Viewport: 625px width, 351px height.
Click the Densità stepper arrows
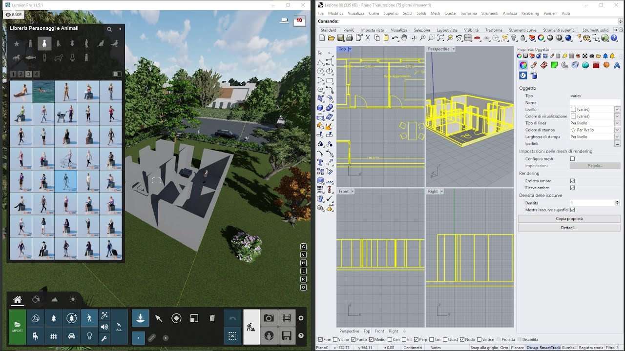click(x=617, y=203)
